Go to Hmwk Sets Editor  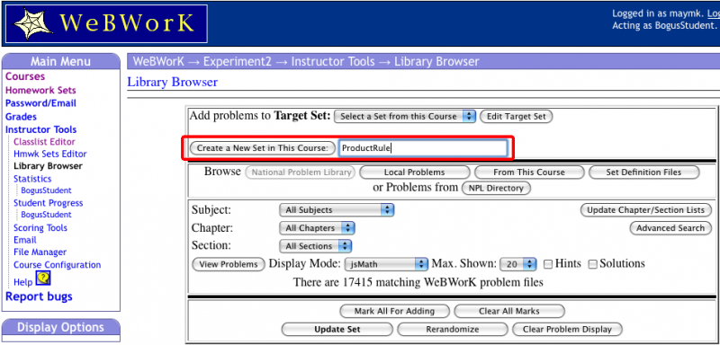pyautogui.click(x=50, y=154)
